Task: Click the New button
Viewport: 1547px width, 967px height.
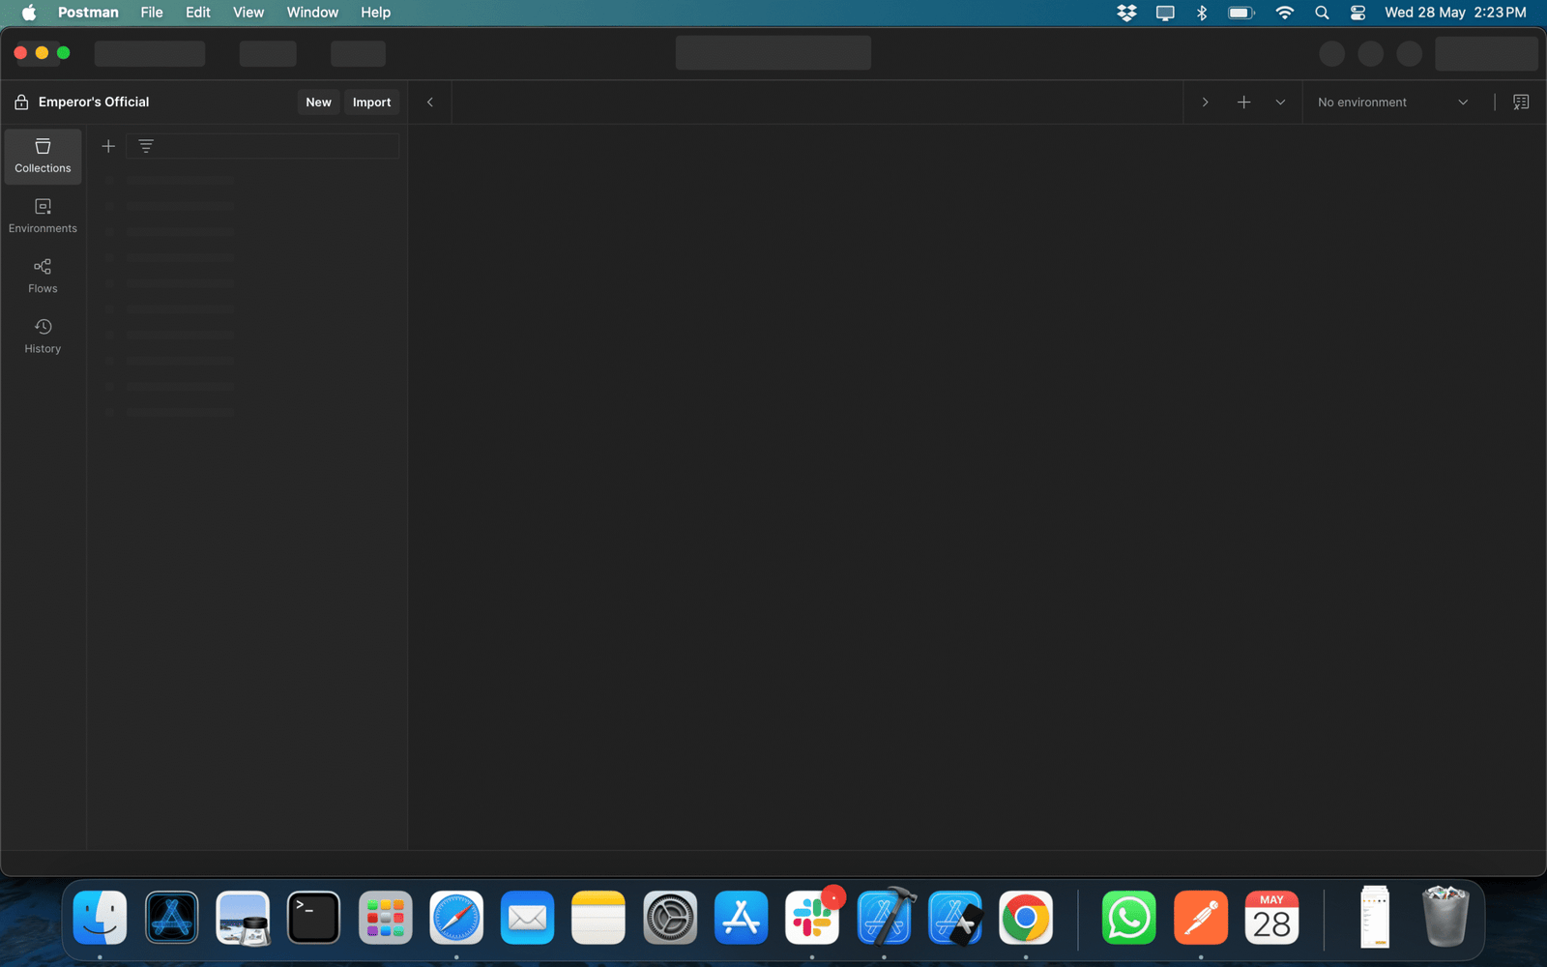Action: [318, 103]
